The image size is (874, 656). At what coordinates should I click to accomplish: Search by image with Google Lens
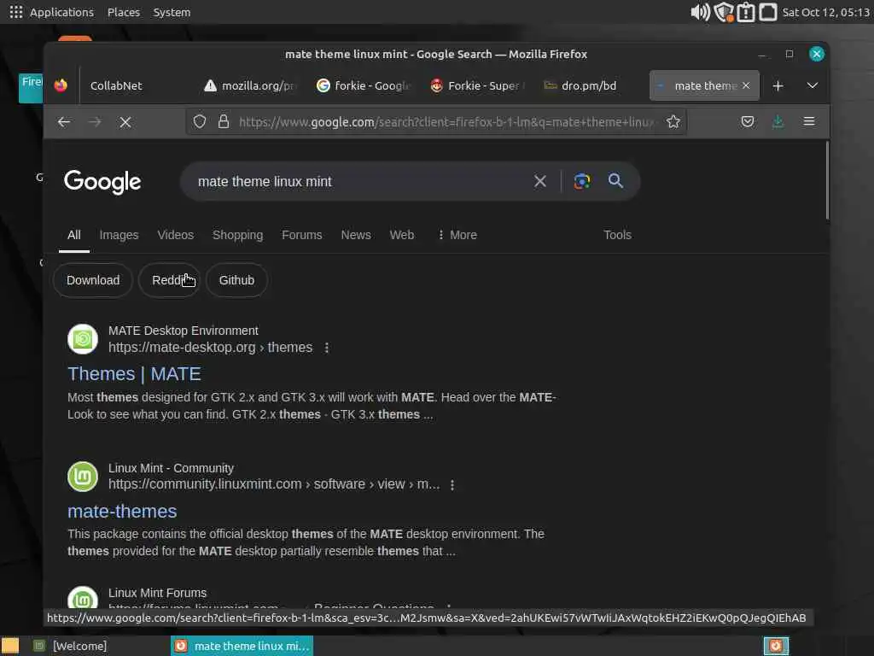pos(582,181)
